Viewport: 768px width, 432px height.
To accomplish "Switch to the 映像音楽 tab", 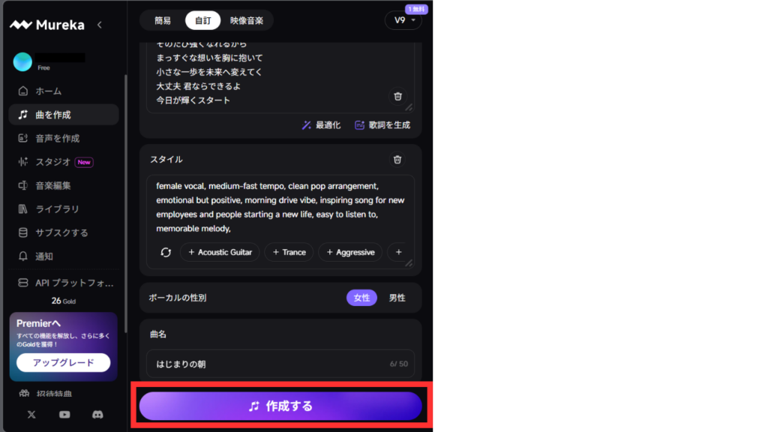I will click(247, 20).
